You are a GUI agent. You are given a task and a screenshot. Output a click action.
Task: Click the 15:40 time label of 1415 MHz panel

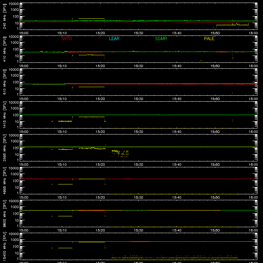tap(177, 132)
